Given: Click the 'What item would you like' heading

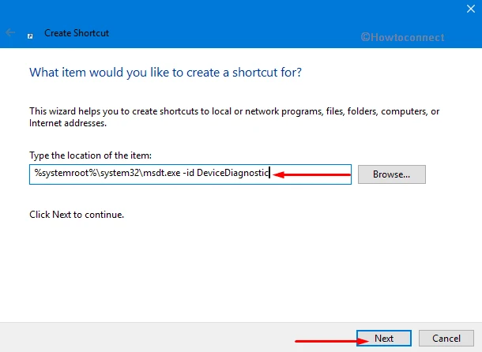Looking at the screenshot, I should (x=165, y=73).
